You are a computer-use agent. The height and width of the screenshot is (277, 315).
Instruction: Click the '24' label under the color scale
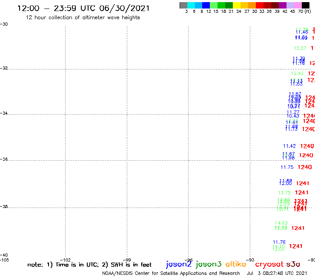[x=239, y=12]
